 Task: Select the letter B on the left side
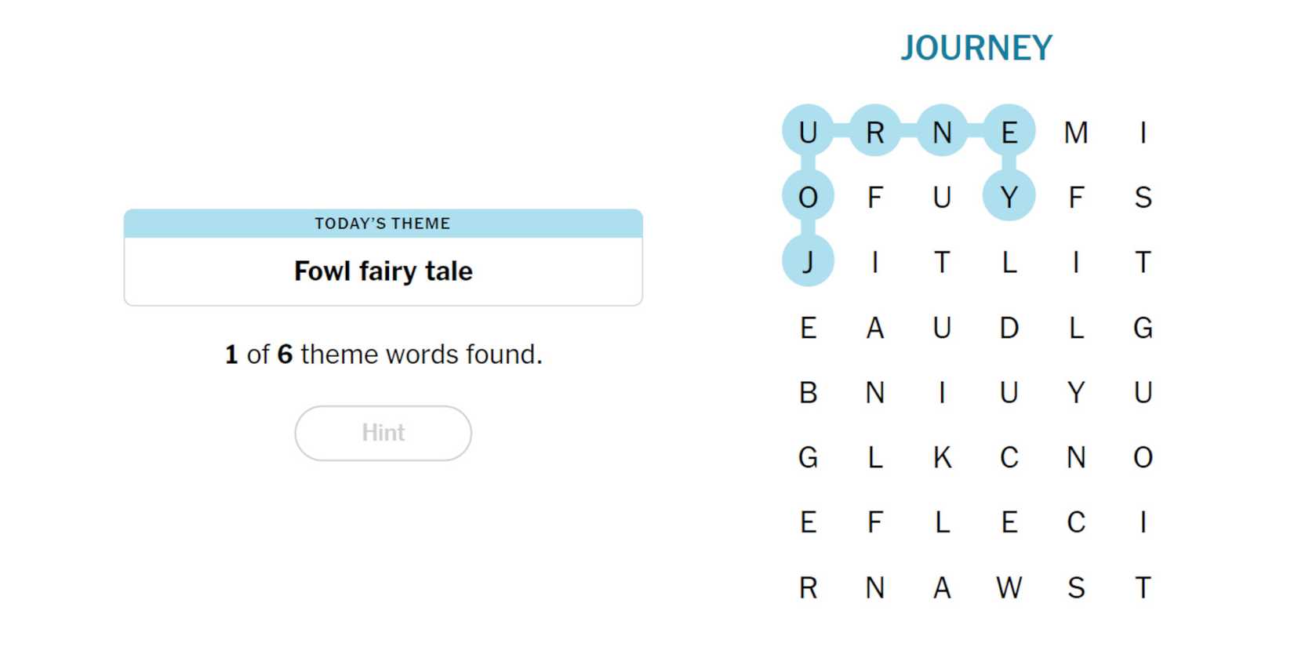click(808, 393)
